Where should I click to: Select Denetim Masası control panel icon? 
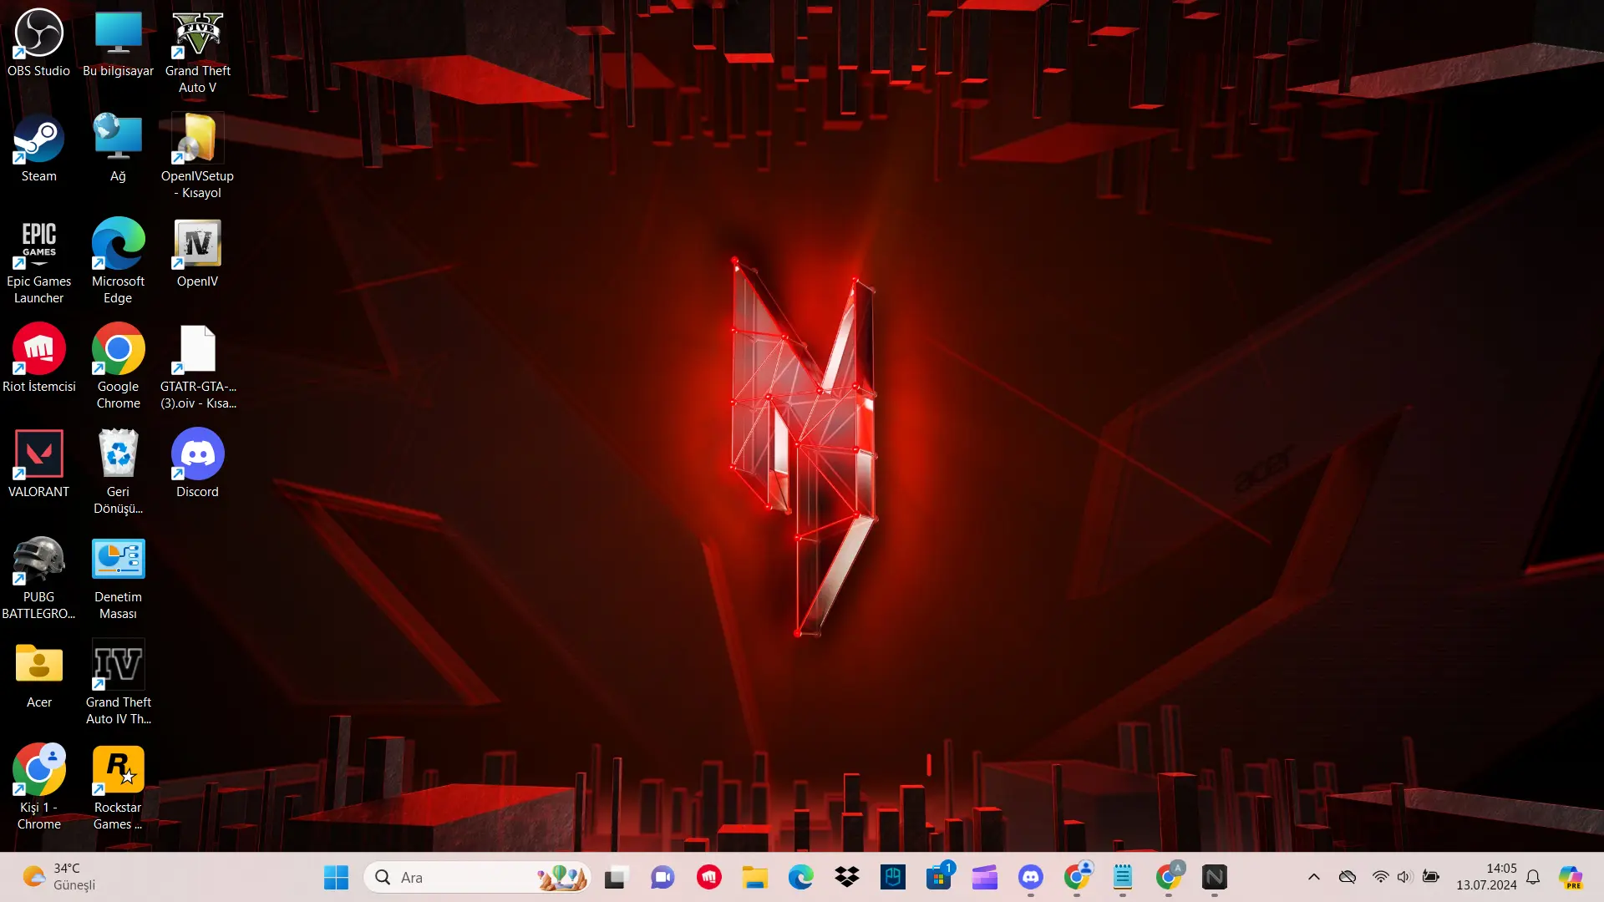pos(118,578)
